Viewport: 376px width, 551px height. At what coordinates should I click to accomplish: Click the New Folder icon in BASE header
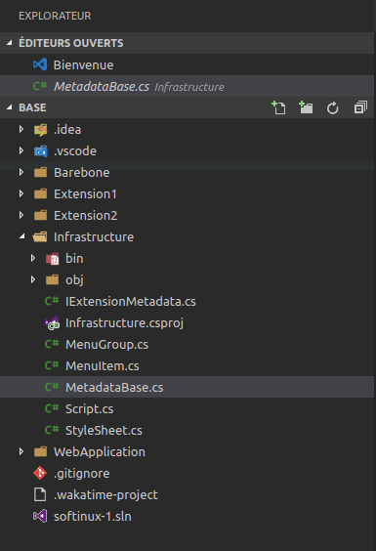point(306,107)
